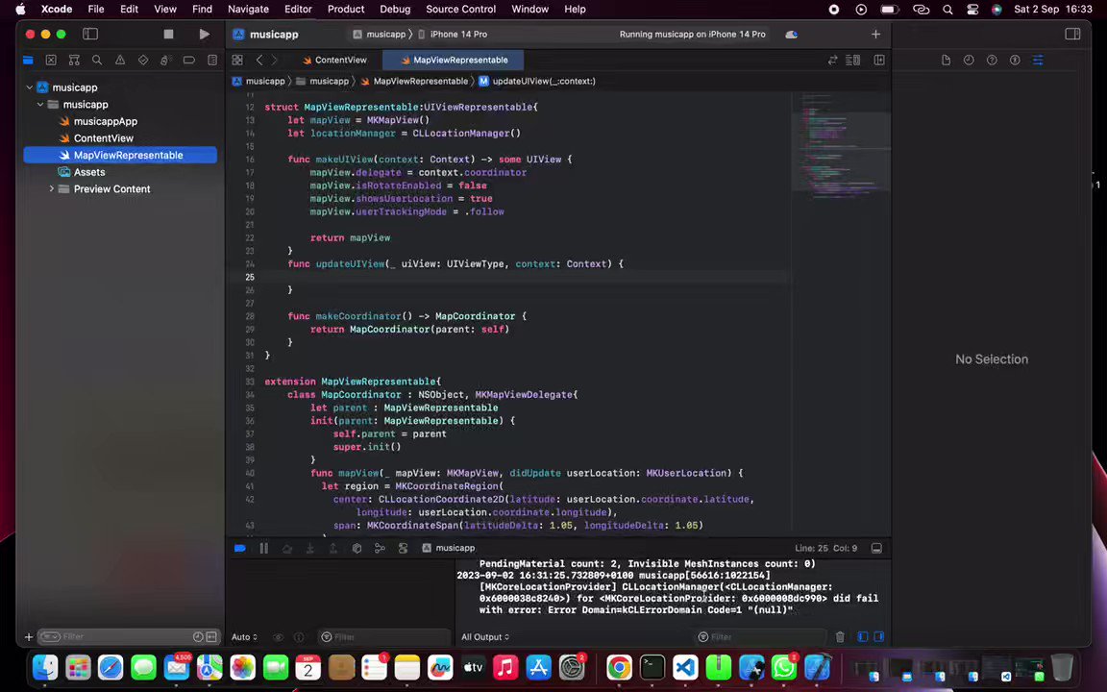The height and width of the screenshot is (692, 1107).
Task: Open the Debug menu
Action: point(395,10)
